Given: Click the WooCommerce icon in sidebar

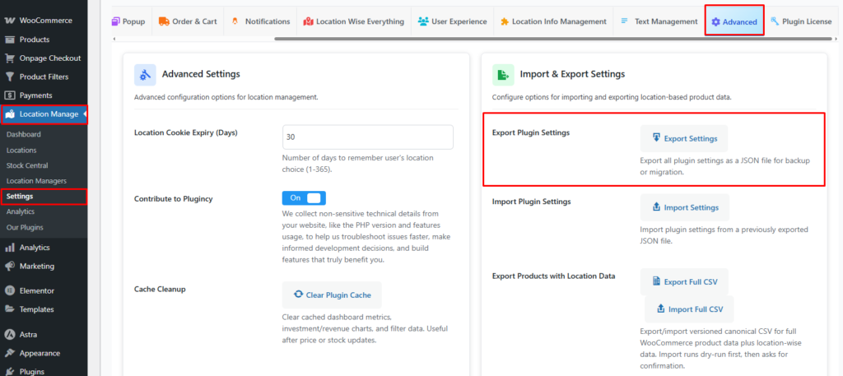Looking at the screenshot, I should click(x=10, y=20).
